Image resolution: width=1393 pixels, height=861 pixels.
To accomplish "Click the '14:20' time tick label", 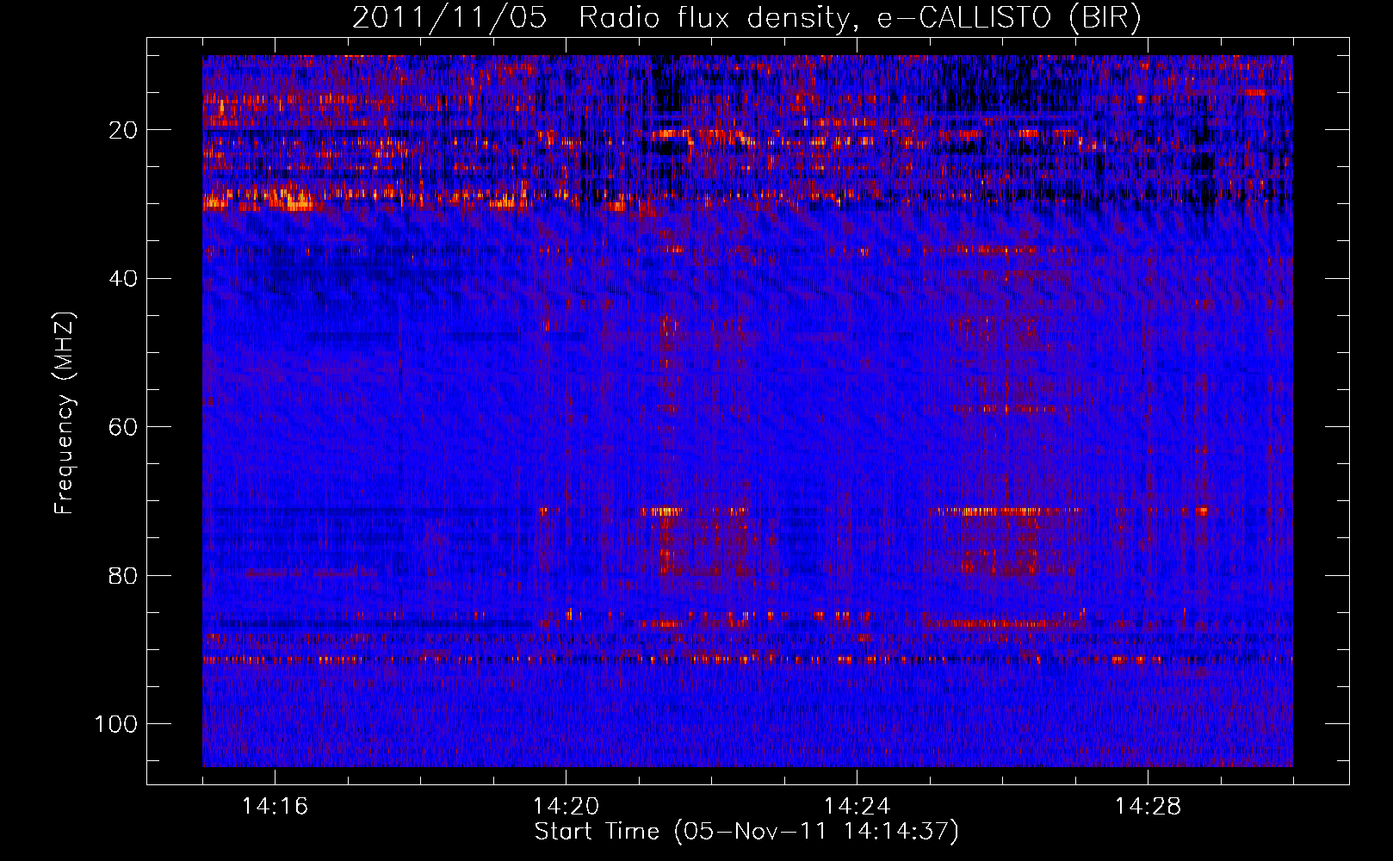I will (566, 807).
